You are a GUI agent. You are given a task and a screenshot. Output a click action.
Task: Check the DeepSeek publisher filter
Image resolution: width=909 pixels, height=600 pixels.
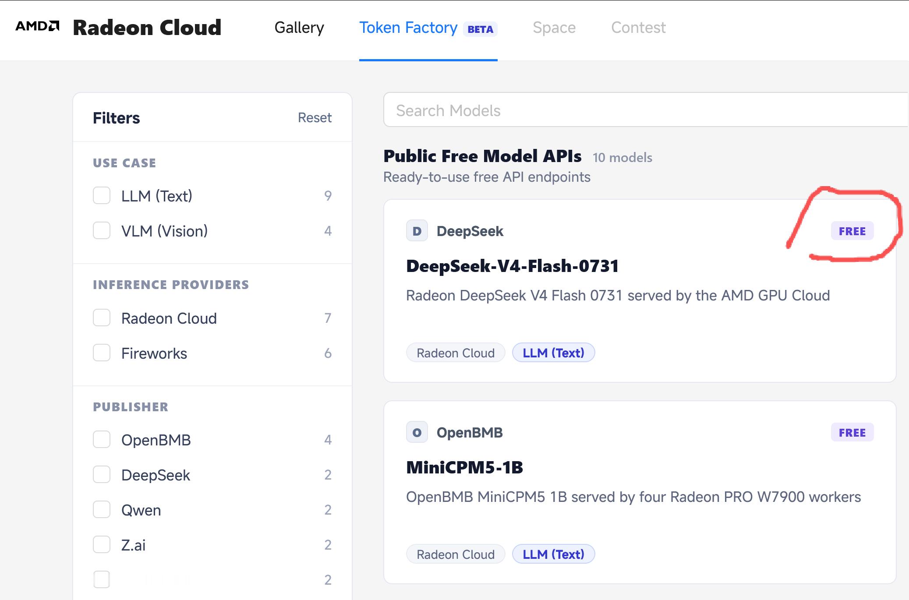(102, 474)
